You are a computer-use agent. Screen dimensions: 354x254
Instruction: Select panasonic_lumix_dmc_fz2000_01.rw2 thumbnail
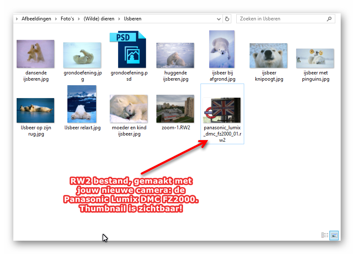[222, 110]
